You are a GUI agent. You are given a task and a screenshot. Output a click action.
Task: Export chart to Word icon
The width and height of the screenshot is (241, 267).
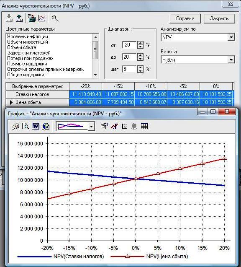(36, 126)
